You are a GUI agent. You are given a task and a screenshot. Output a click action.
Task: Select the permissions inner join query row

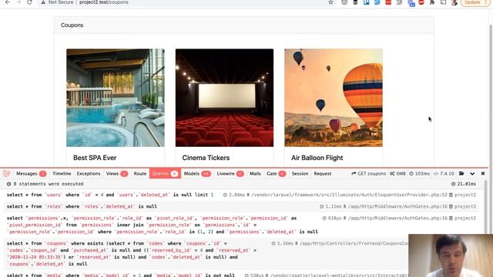tap(241, 225)
